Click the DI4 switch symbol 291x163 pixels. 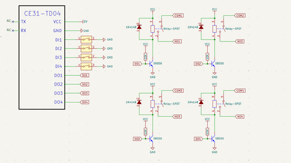coord(86,66)
